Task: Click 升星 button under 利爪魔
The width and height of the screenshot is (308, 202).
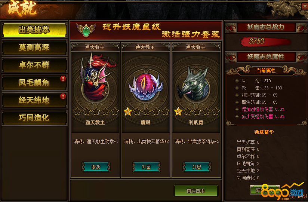Action: (197, 167)
